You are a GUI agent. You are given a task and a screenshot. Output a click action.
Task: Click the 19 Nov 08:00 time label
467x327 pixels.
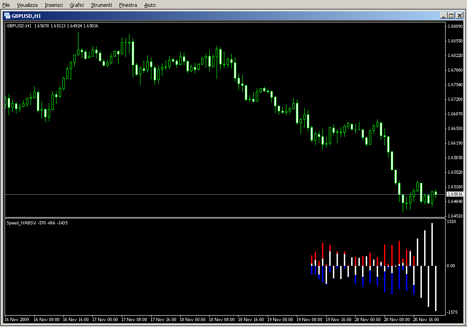coord(309,320)
